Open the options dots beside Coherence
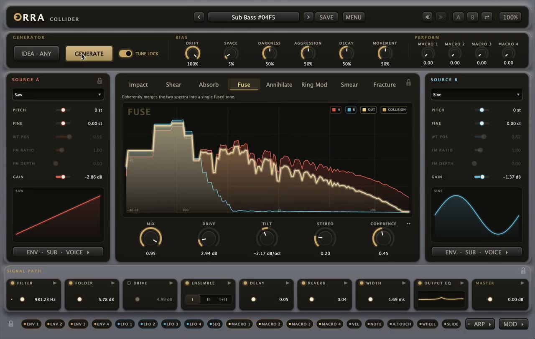 click(408, 224)
